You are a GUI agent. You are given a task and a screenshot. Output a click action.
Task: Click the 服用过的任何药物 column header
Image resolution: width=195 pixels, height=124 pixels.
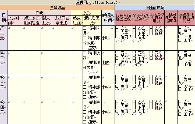(171, 18)
